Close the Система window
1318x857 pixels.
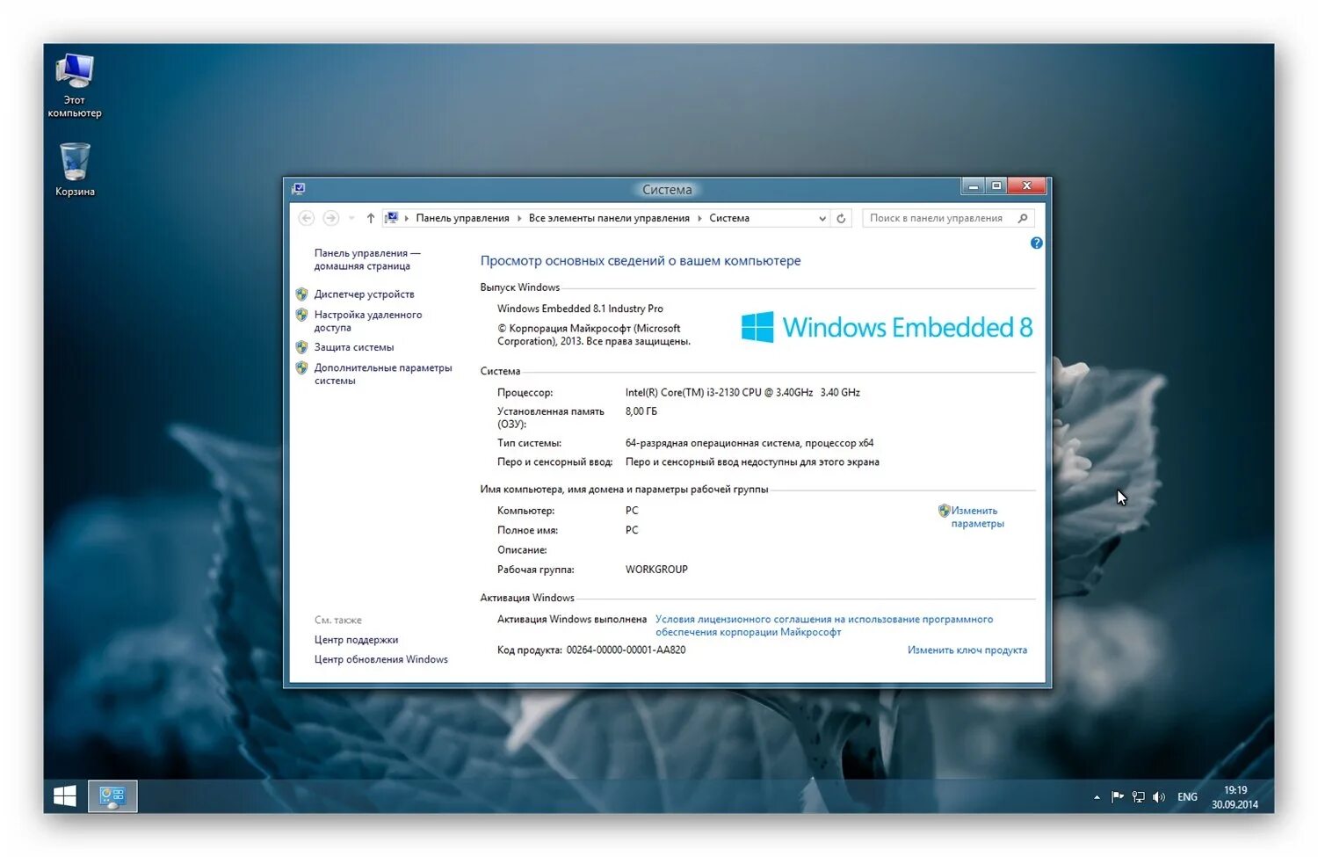tap(1026, 186)
